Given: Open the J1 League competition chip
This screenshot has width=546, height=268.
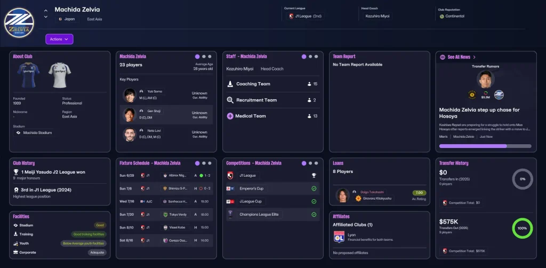Looking at the screenshot, I should coord(248,176).
